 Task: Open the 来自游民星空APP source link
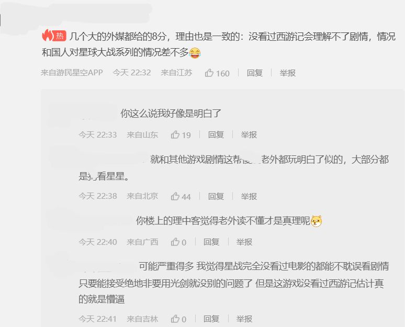pos(72,73)
